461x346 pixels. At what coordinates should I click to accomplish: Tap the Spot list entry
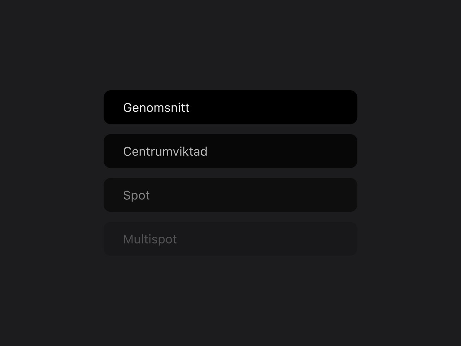point(230,195)
